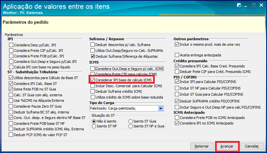Viewport: 267px width, 153px height.
Task: Enable Incluir ST Guia para Calcular PIS/COFINS
Action: point(177,94)
